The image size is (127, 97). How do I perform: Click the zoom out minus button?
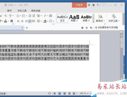click(x=88, y=93)
